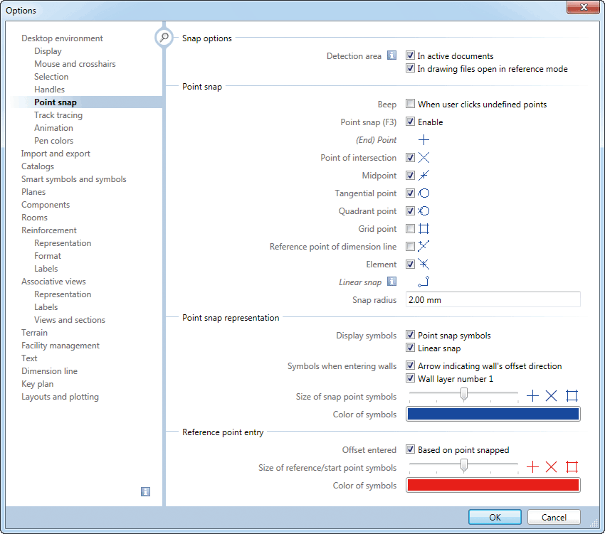The height and width of the screenshot is (534, 605).
Task: Close the Options dialog
Action: coord(584,7)
